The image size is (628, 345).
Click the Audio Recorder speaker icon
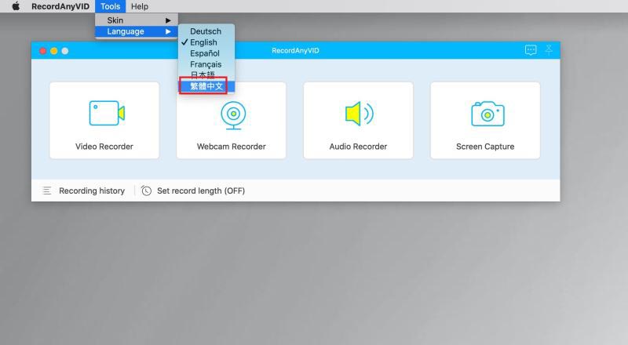coord(360,114)
